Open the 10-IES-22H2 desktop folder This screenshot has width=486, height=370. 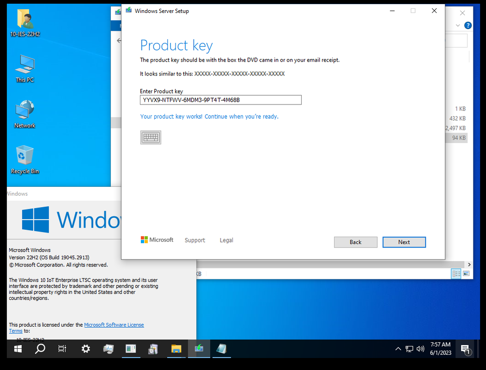pos(25,24)
